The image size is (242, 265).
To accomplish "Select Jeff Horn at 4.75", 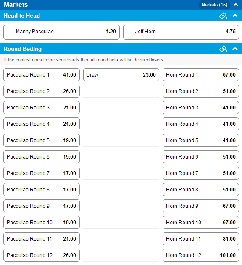I will pyautogui.click(x=181, y=32).
